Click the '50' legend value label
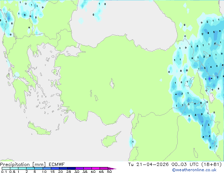 pos(109,172)
